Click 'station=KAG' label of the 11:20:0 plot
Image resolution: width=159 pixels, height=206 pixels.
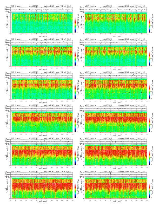(x=49, y=171)
